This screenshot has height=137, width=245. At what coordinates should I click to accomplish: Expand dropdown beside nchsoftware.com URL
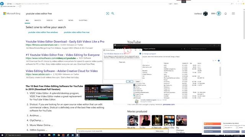(77, 58)
